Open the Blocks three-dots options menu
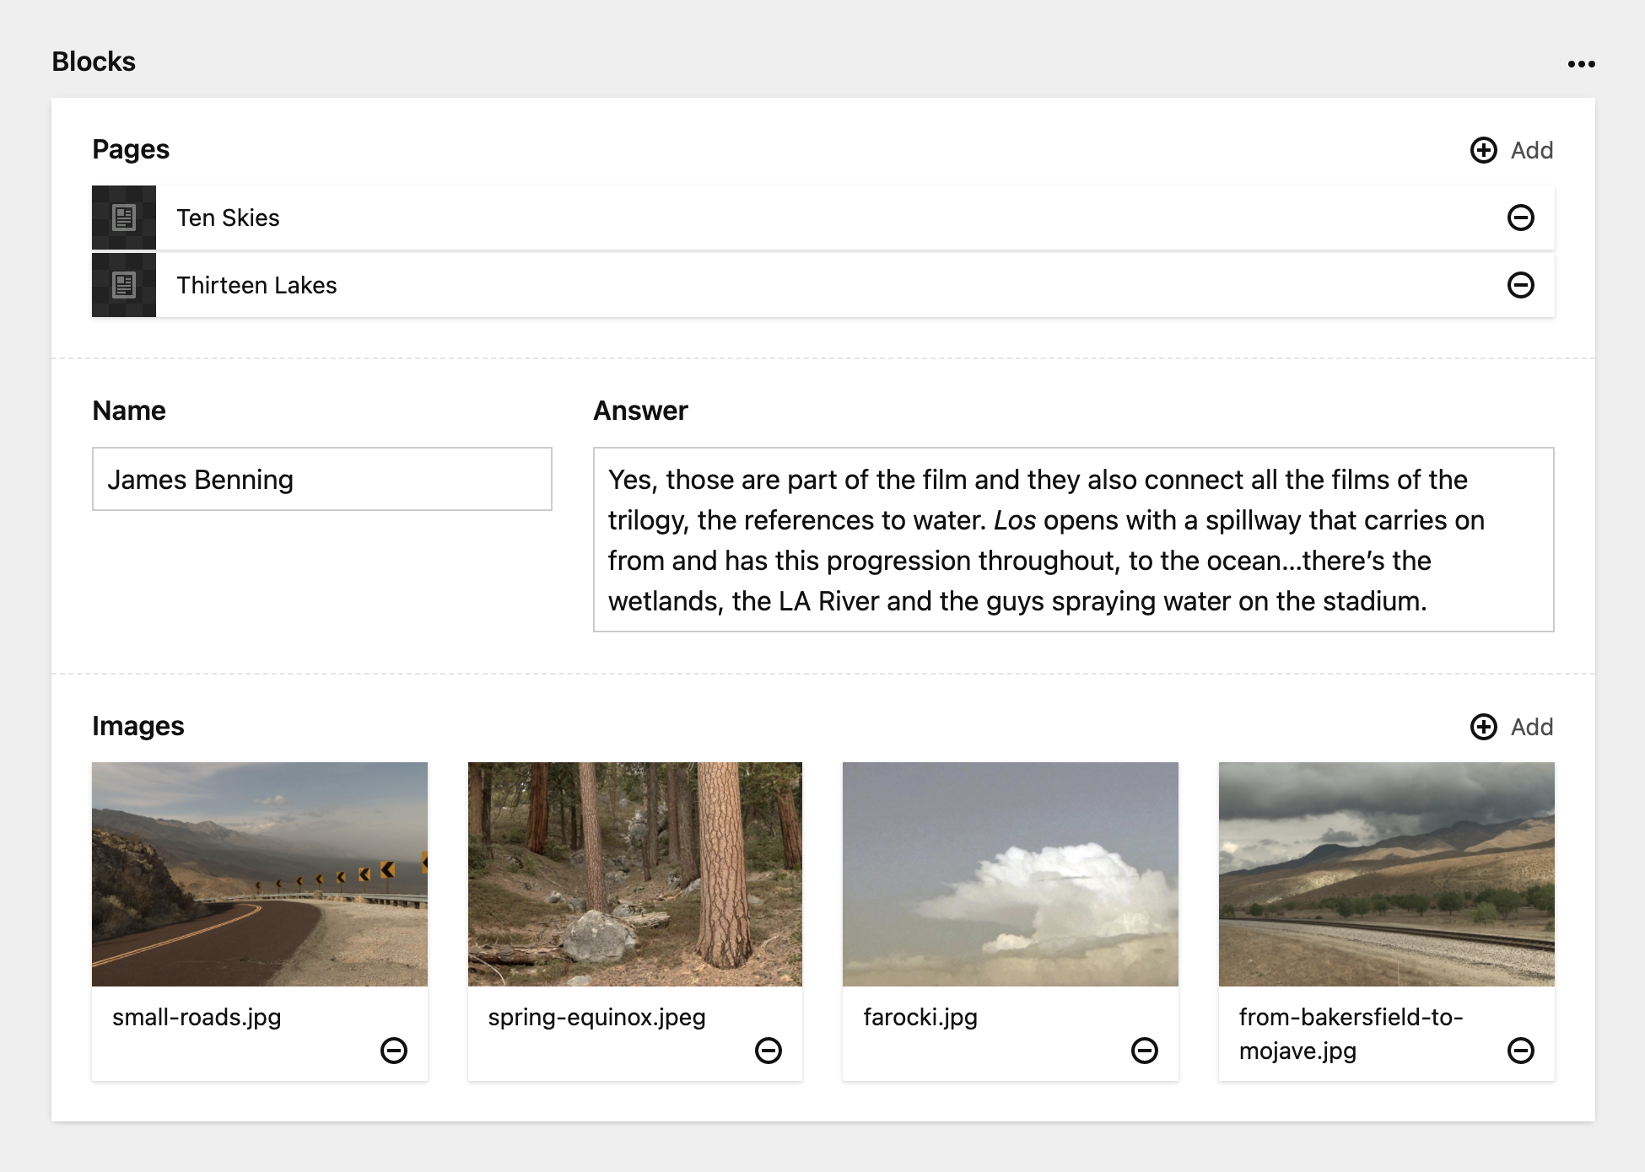This screenshot has height=1172, width=1645. click(1581, 64)
